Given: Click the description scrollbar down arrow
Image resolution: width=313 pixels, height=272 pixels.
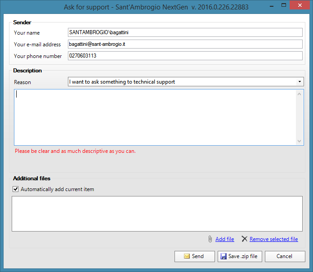Looking at the screenshot, I should [x=299, y=141].
